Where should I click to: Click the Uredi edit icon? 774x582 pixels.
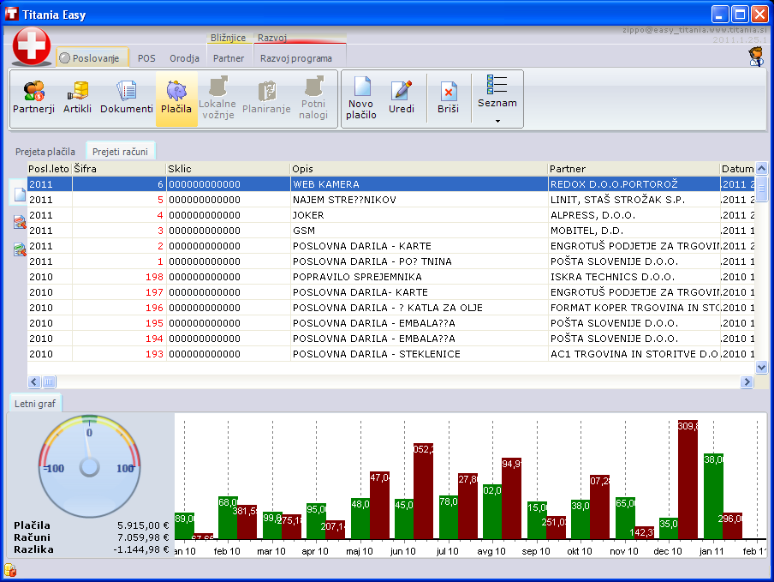402,91
